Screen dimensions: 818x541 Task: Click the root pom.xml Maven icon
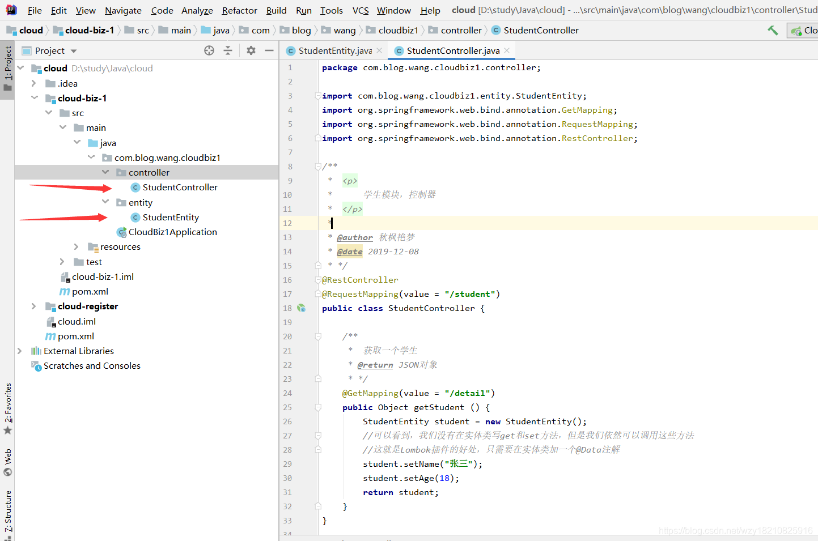[50, 336]
